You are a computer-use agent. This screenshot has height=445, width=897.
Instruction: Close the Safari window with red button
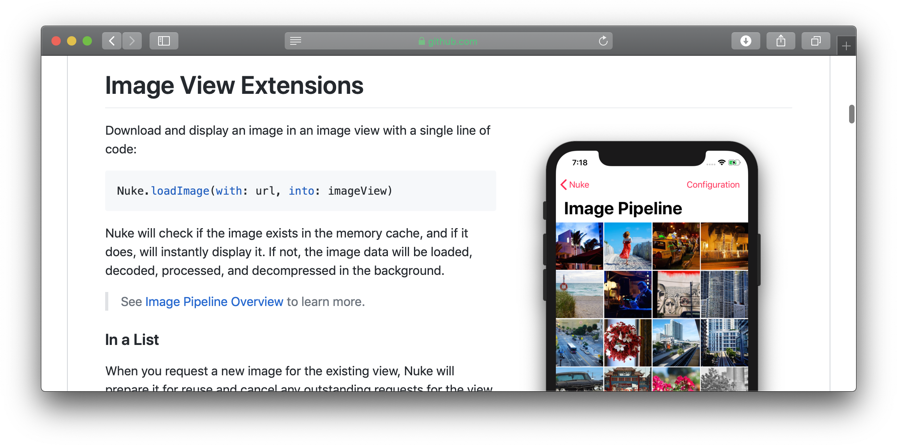click(x=56, y=41)
